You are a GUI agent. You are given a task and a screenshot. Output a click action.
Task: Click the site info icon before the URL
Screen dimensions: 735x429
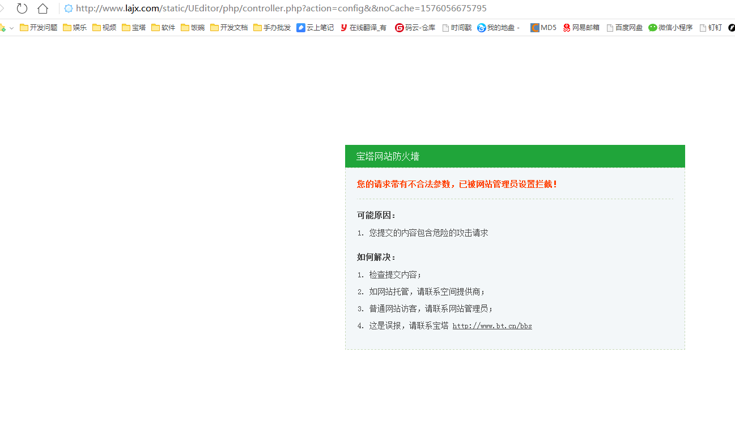click(x=69, y=8)
